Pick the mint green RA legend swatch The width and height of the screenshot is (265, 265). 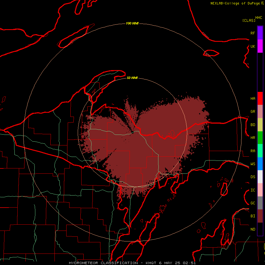click(x=260, y=151)
